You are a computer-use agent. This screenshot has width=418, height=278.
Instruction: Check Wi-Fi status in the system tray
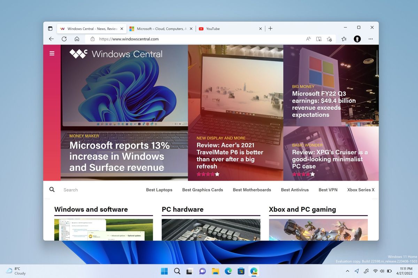coord(376,271)
